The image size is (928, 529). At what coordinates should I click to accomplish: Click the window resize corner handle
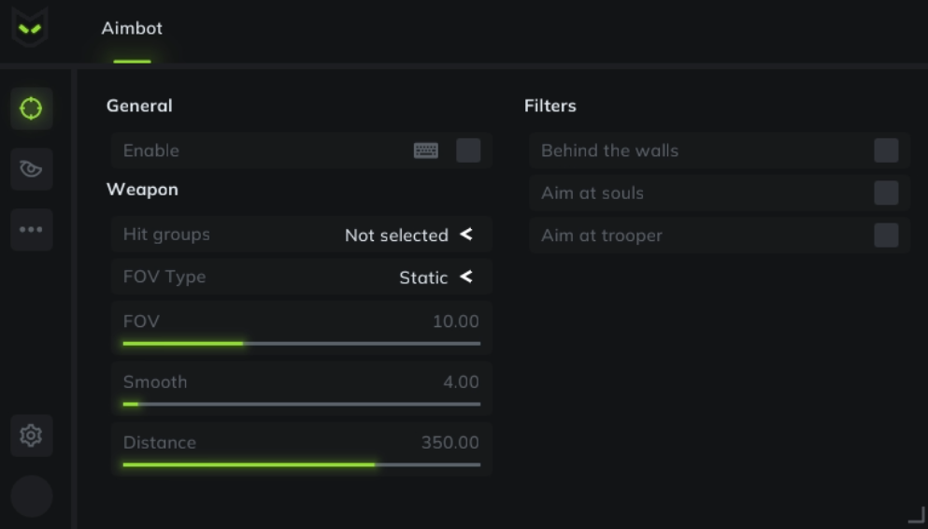(916, 515)
